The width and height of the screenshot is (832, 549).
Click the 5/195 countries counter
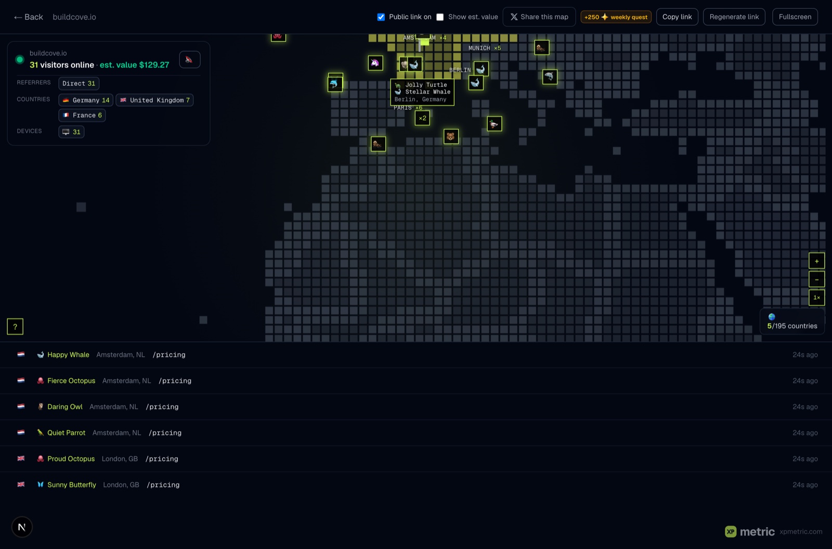coord(792,326)
